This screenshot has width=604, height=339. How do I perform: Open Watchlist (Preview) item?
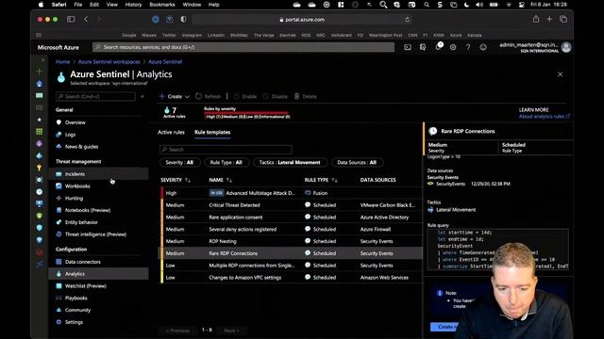point(86,286)
